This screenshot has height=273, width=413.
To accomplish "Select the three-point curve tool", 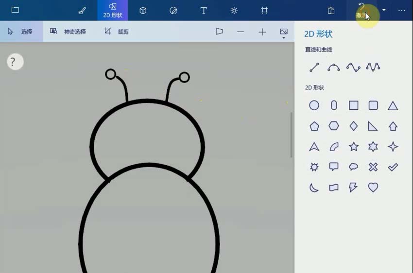I will [333, 68].
